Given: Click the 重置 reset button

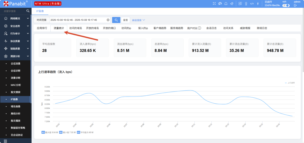Looking at the screenshot, I should coord(126,20).
